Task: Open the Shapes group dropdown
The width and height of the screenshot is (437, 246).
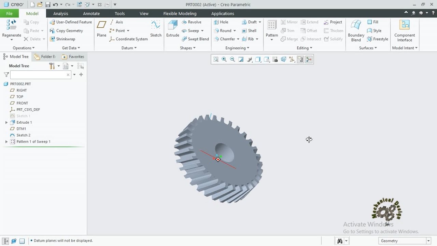Action: (x=188, y=48)
